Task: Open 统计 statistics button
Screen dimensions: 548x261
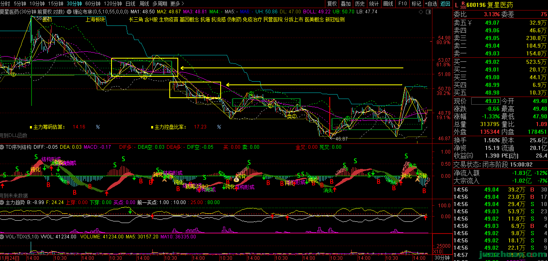Action: 374,4
